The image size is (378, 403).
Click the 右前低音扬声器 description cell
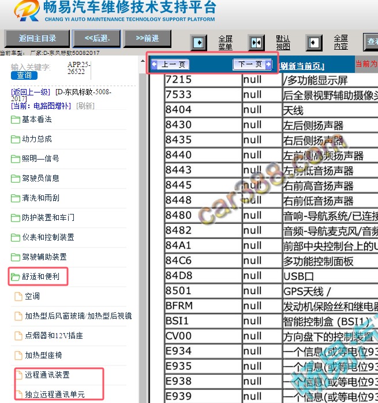[x=330, y=200]
